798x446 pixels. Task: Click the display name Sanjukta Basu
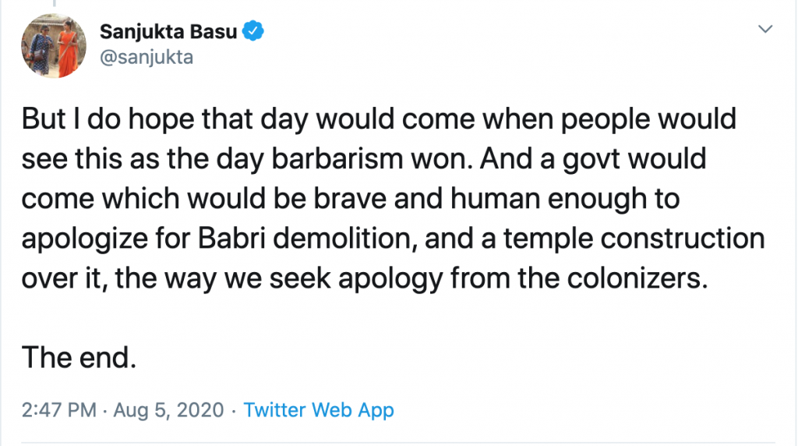click(x=171, y=32)
